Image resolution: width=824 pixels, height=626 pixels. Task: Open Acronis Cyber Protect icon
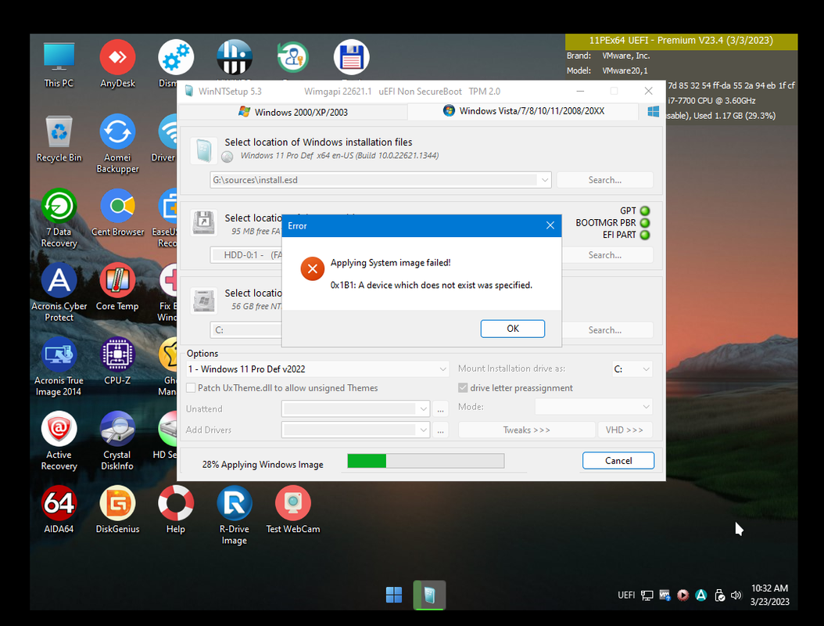[59, 292]
